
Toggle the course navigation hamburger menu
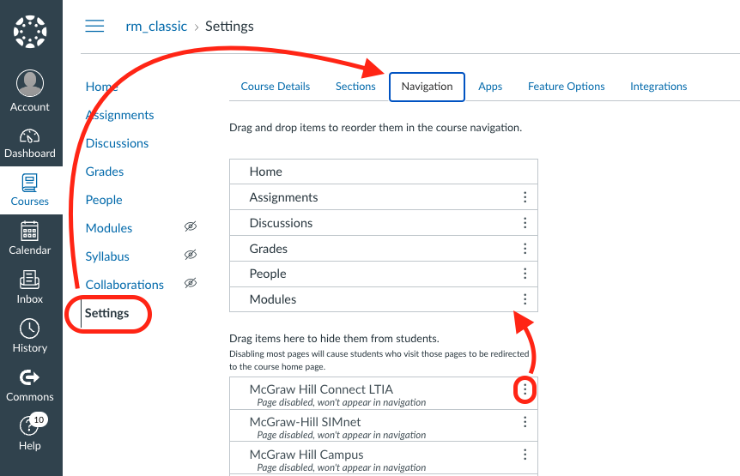point(94,26)
